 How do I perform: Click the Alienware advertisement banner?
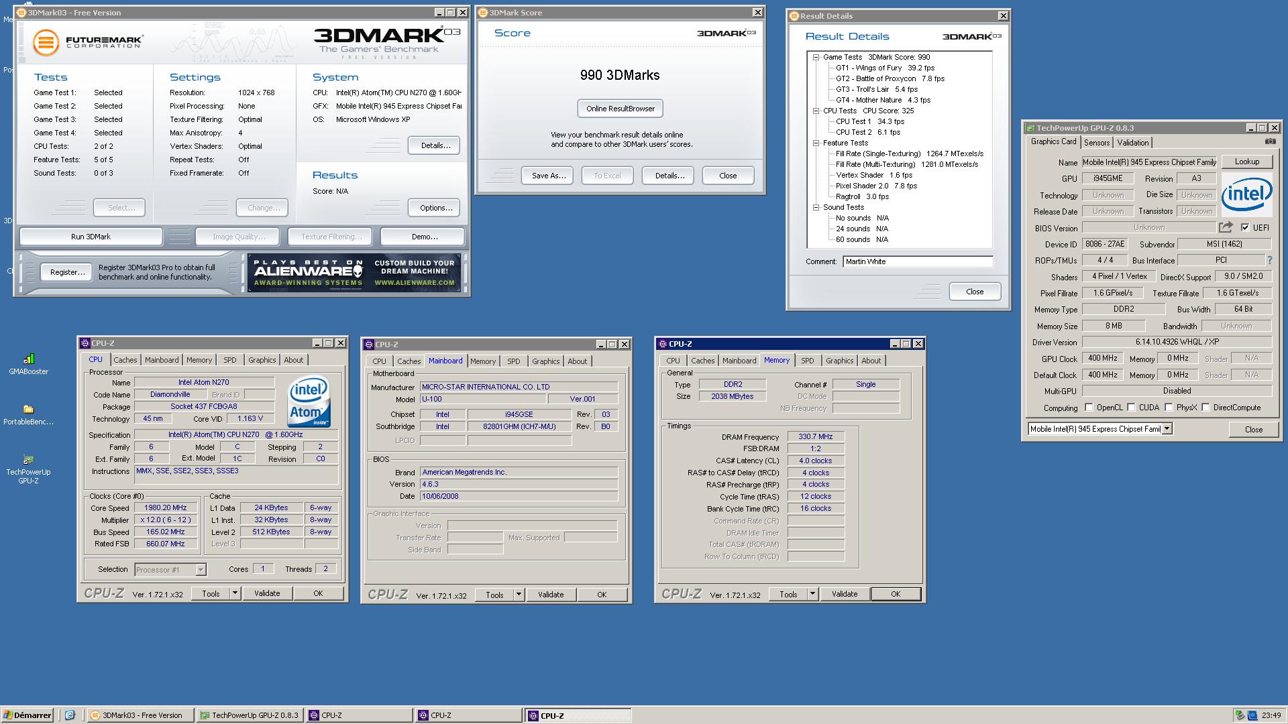point(354,272)
